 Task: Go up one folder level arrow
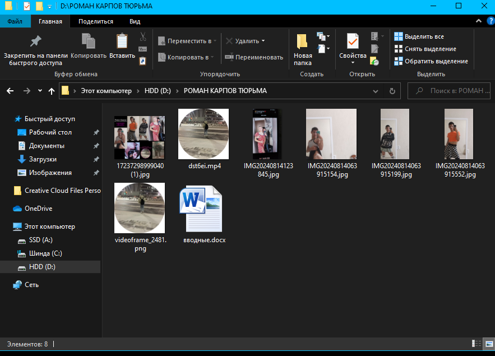coord(52,91)
